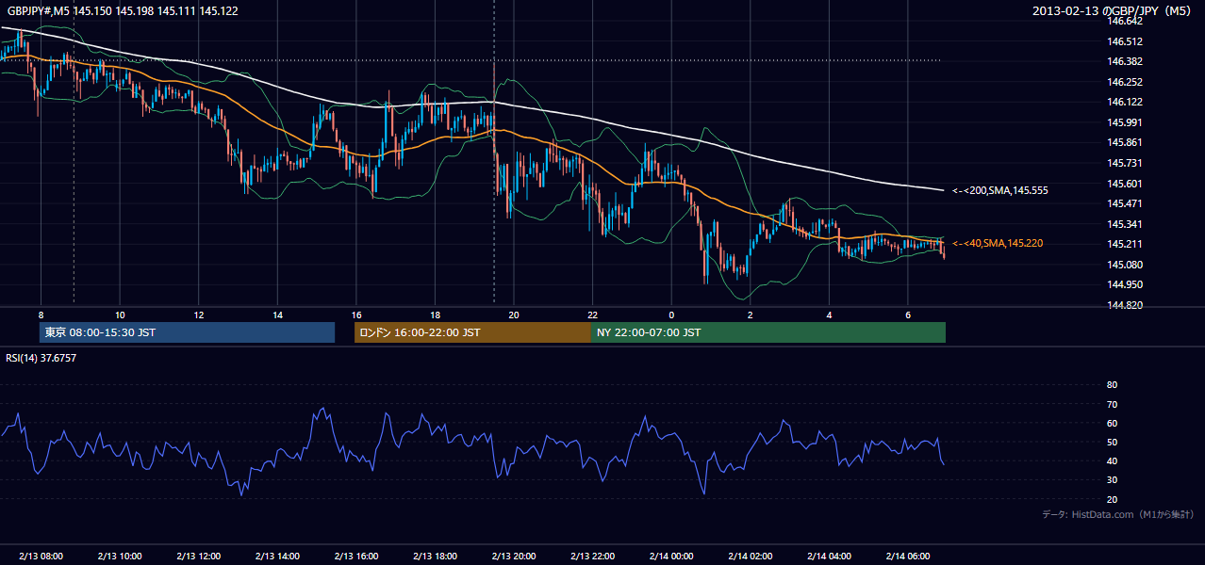1205x565 pixels.
Task: Click hour label 12 under price chart
Action: coord(199,315)
